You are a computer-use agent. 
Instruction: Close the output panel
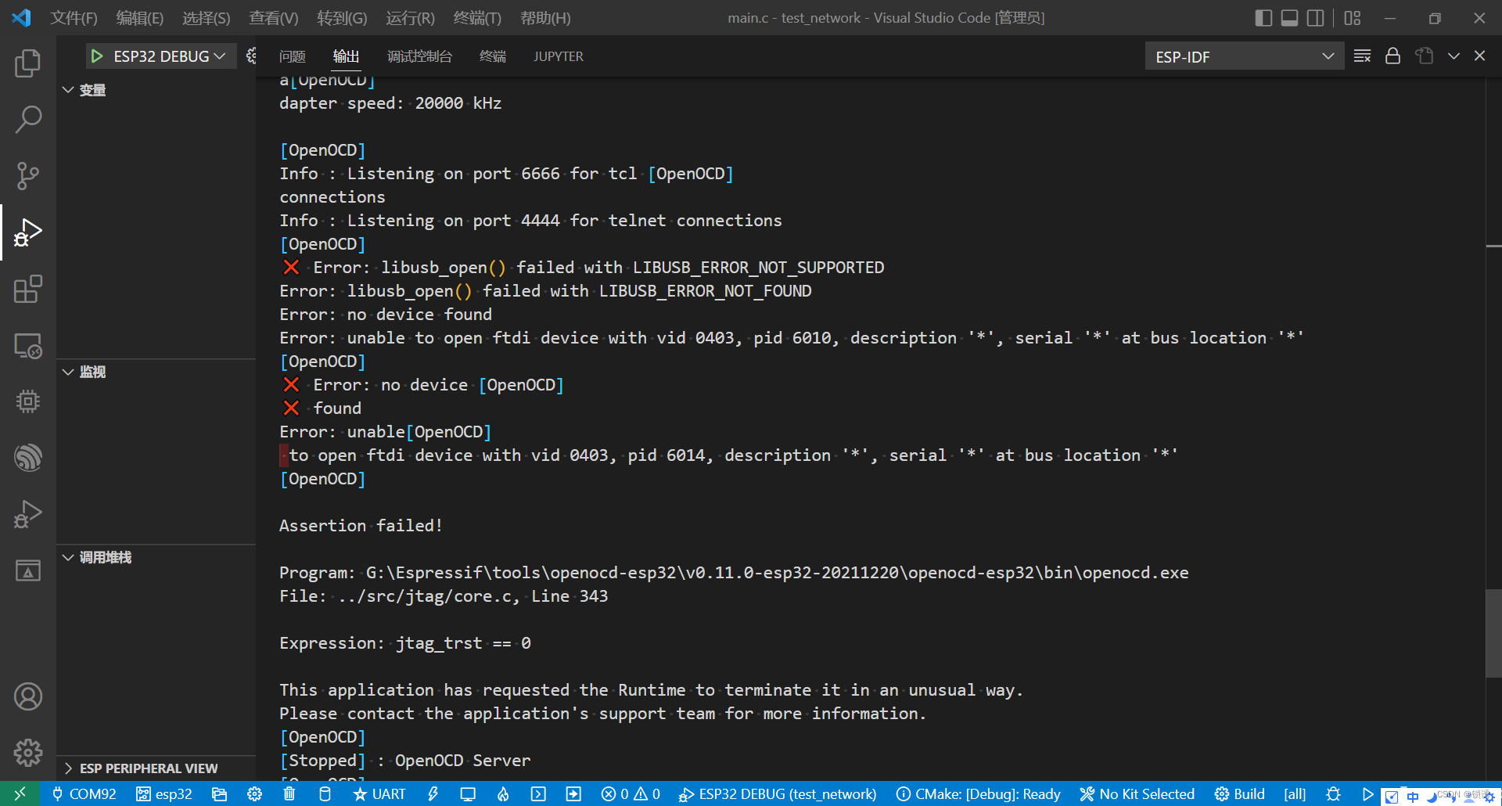tap(1479, 56)
